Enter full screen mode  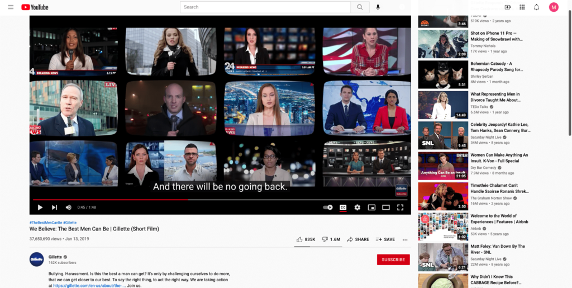400,207
